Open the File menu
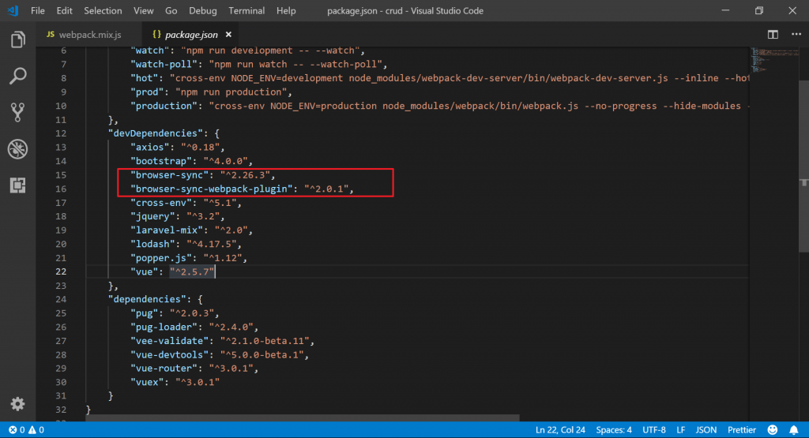 38,10
